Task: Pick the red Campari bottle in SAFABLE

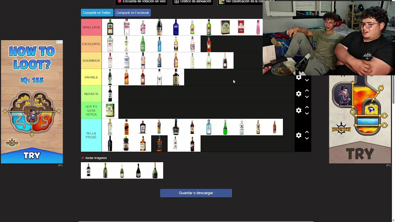Action: [143, 77]
